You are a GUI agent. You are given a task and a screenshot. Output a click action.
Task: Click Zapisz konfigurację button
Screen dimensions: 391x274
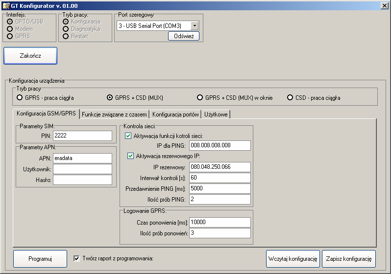349,259
